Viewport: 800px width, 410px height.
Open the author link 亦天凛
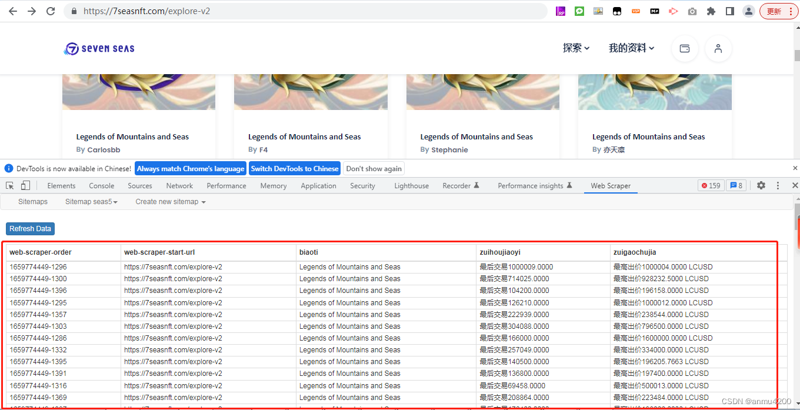pos(614,150)
